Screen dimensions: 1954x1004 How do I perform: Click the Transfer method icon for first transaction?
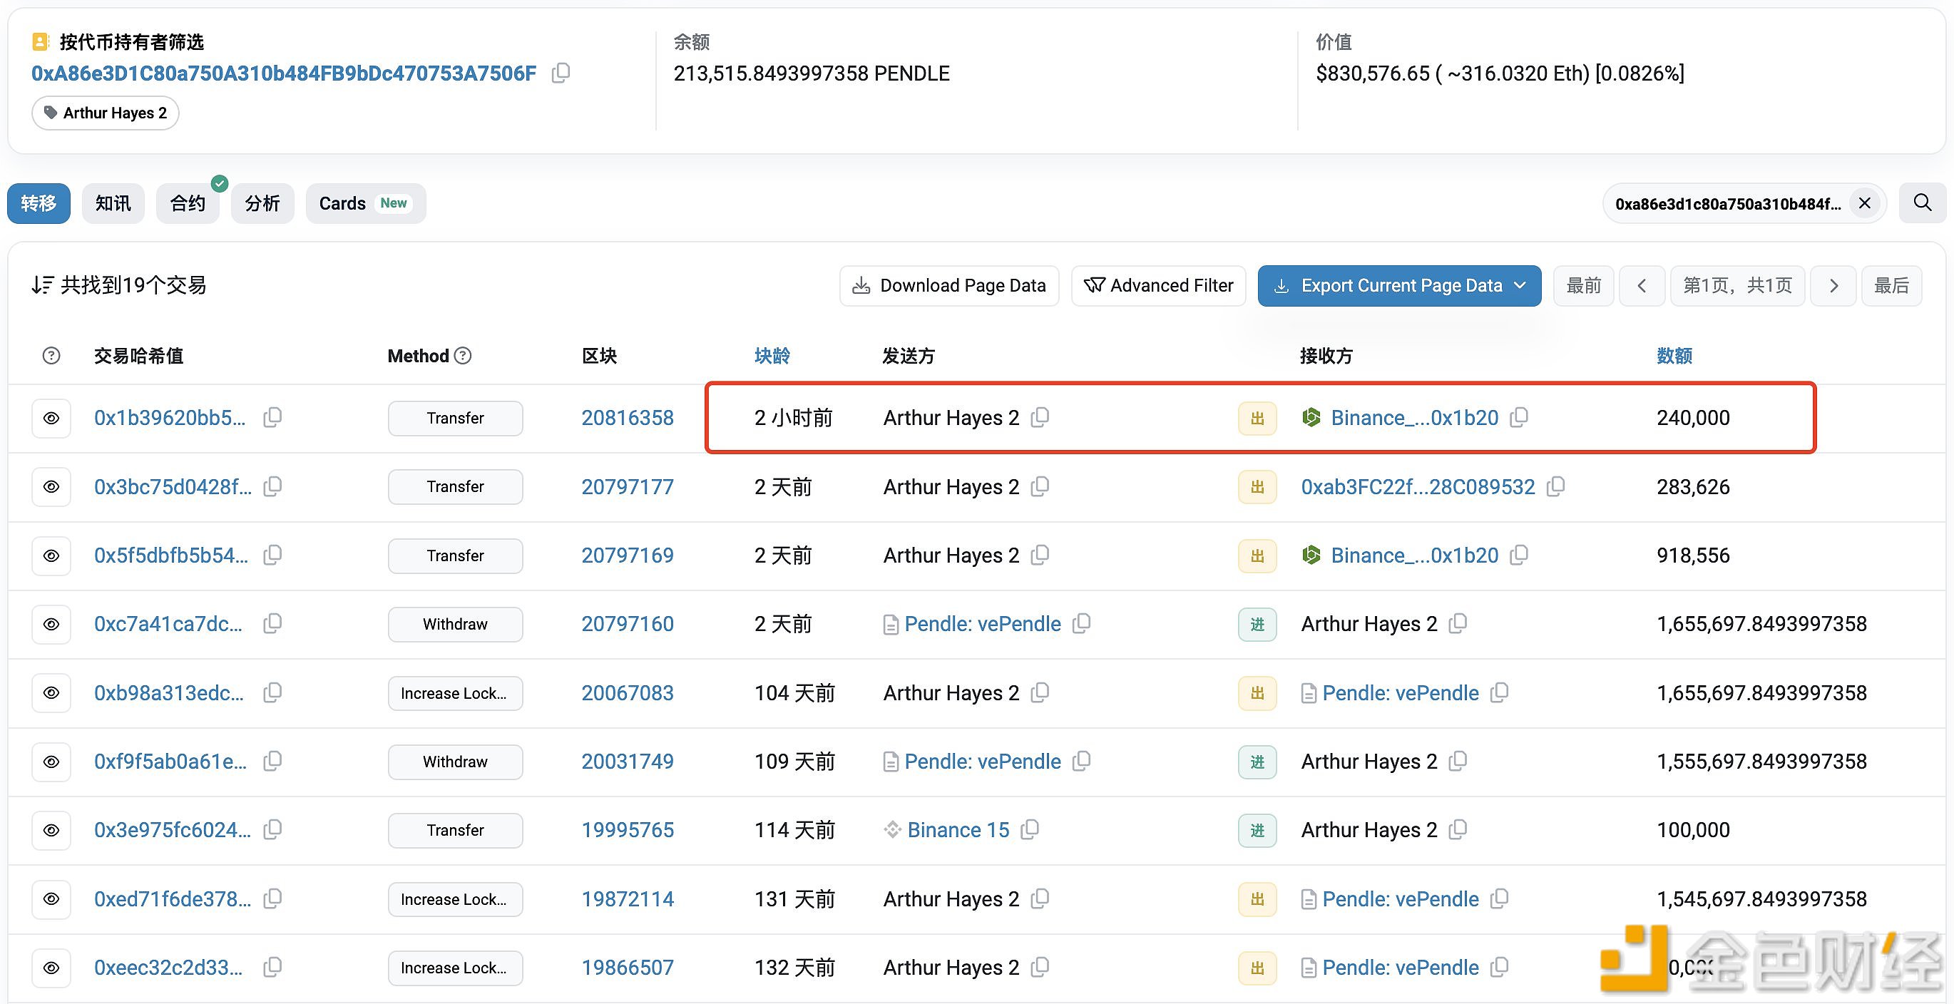(x=452, y=417)
